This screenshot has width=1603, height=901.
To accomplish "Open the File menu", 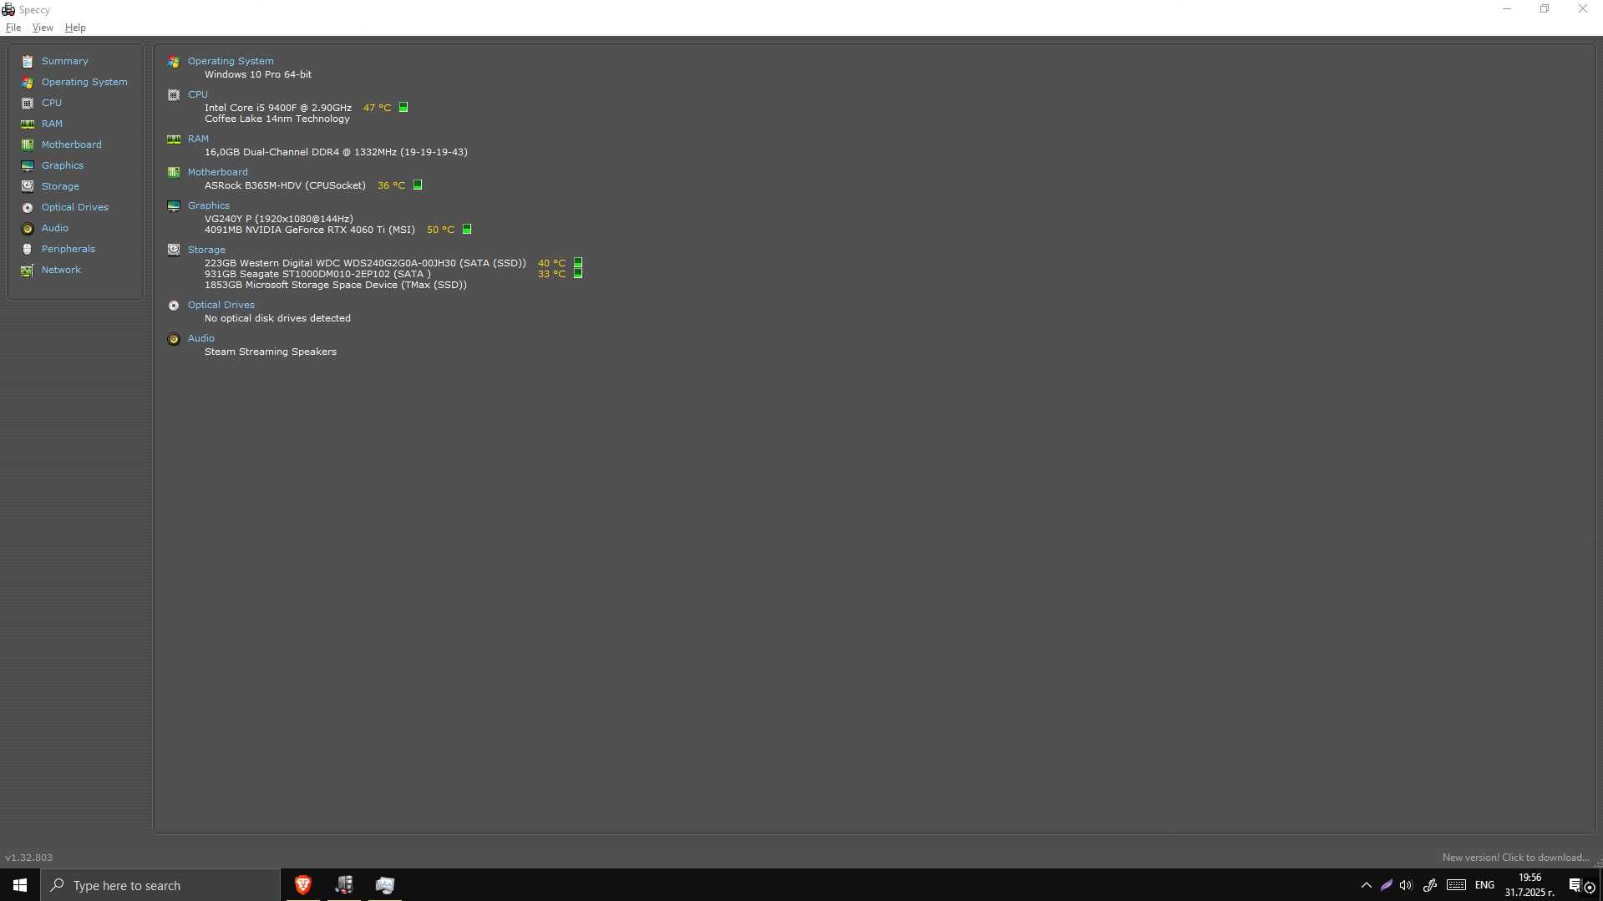I will [x=13, y=28].
